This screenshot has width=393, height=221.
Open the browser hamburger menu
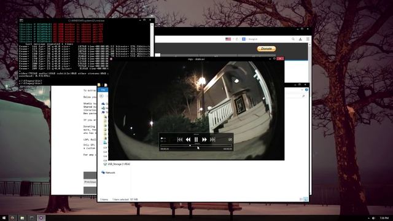308,39
